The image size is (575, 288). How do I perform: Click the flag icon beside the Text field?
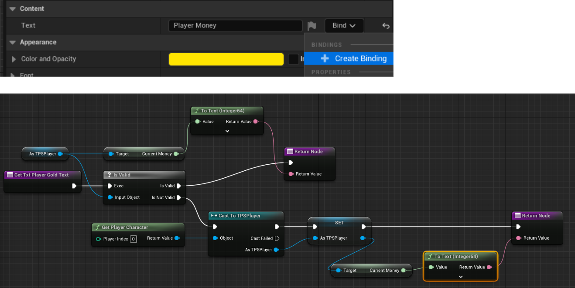(312, 26)
